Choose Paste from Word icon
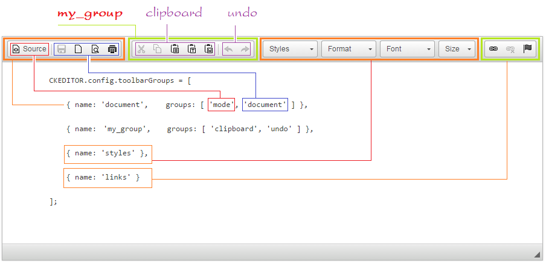 (x=208, y=49)
